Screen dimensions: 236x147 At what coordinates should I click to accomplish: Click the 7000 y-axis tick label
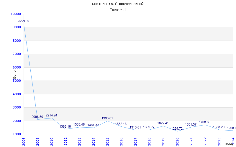point(17,54)
